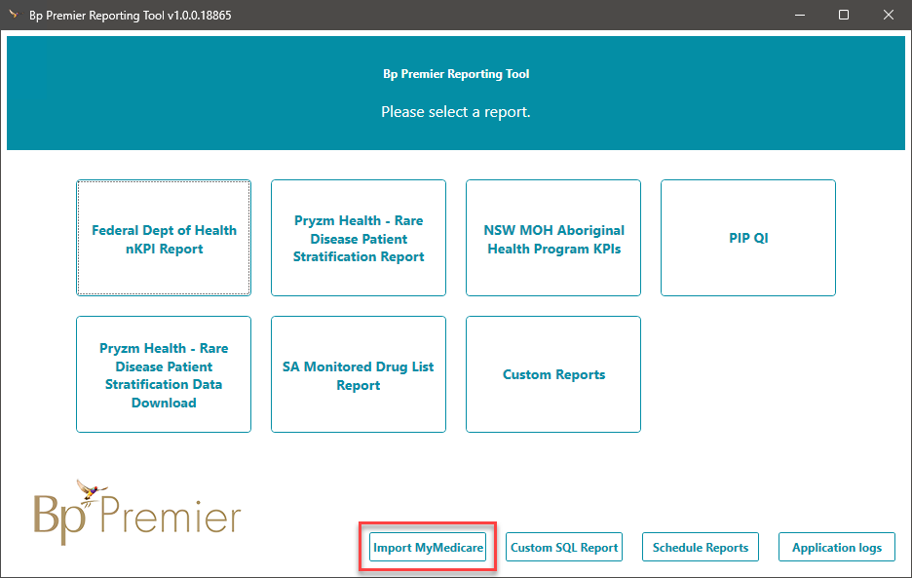Open the Custom Reports tile
Viewport: 912px width, 578px height.
point(553,374)
